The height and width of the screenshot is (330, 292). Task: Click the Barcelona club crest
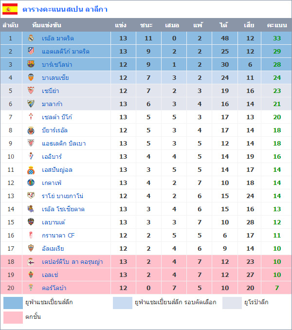[31, 64]
